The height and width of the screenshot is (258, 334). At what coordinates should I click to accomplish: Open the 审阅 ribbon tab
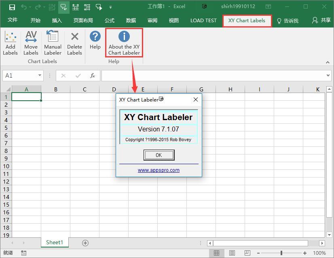tap(152, 21)
